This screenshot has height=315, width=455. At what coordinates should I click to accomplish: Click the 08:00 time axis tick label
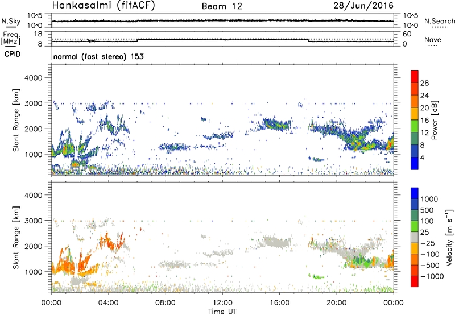166,303
